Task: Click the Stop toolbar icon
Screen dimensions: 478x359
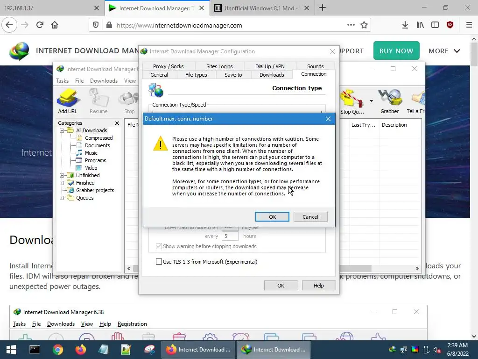Action: 129,101
